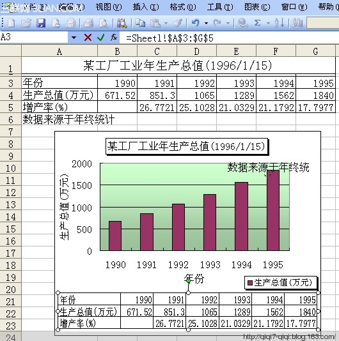This screenshot has height=341, width=339.
Task: Click the chart annotation 数据来源于年终统
Action: pos(269,167)
